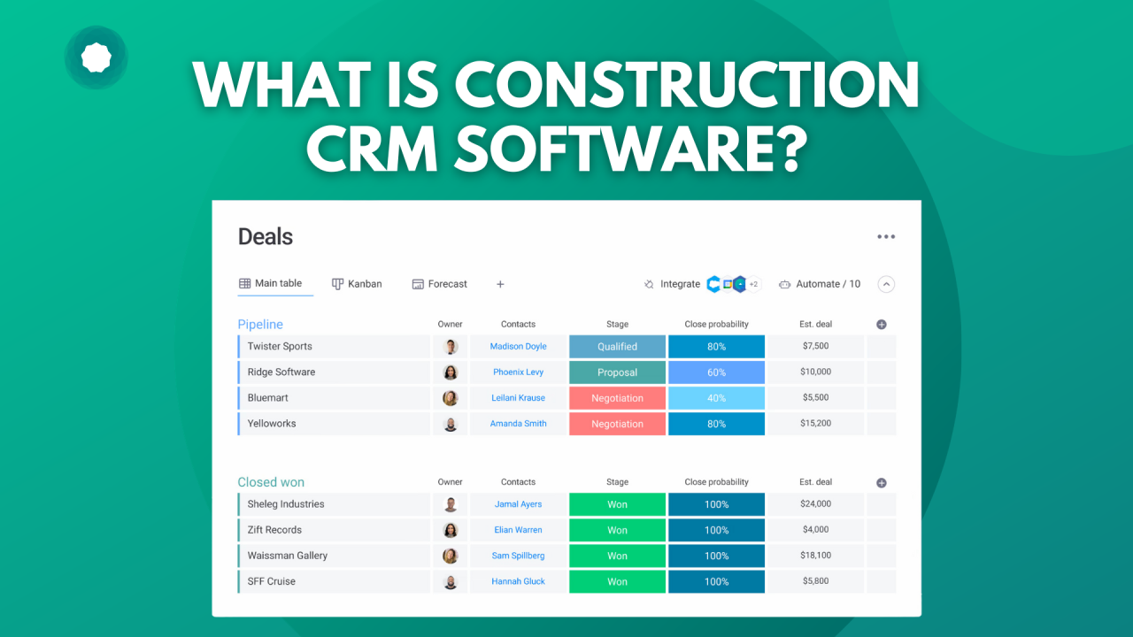The width and height of the screenshot is (1133, 637).
Task: Toggle the Won stage for Zift Records
Action: coord(617,529)
